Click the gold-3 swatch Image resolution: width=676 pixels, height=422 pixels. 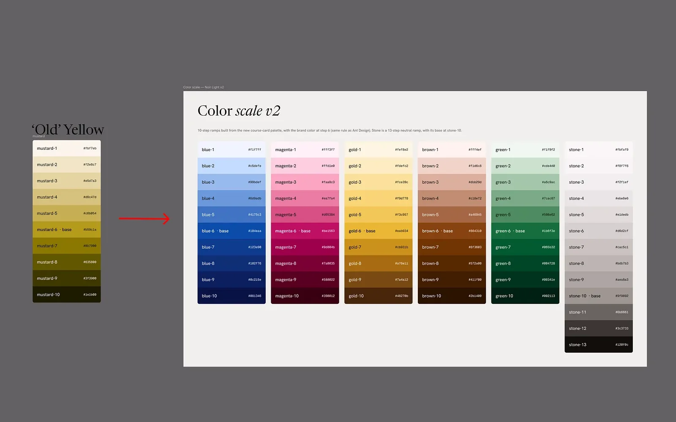click(379, 182)
